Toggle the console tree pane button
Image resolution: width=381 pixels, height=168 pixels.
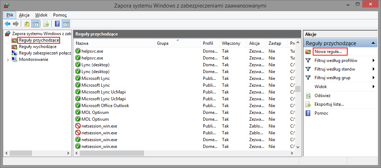point(36,24)
